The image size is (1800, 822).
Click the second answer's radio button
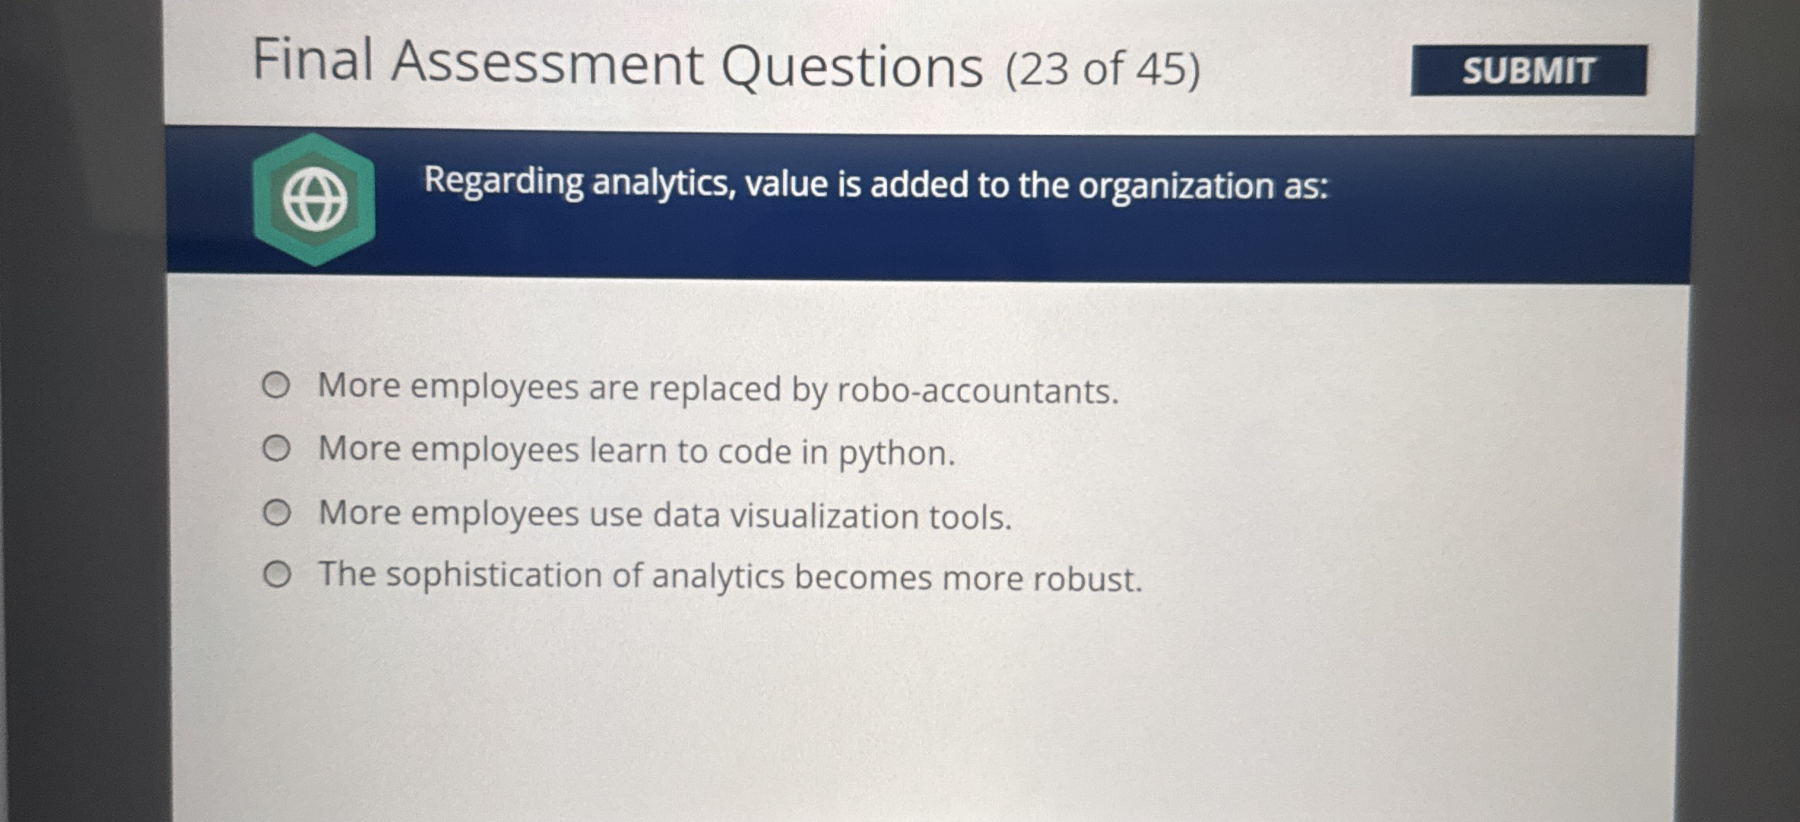tap(278, 448)
